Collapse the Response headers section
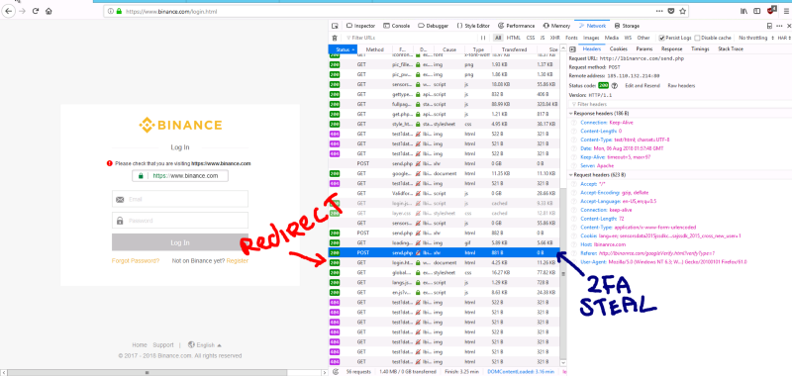This screenshot has height=376, width=792. (x=571, y=114)
